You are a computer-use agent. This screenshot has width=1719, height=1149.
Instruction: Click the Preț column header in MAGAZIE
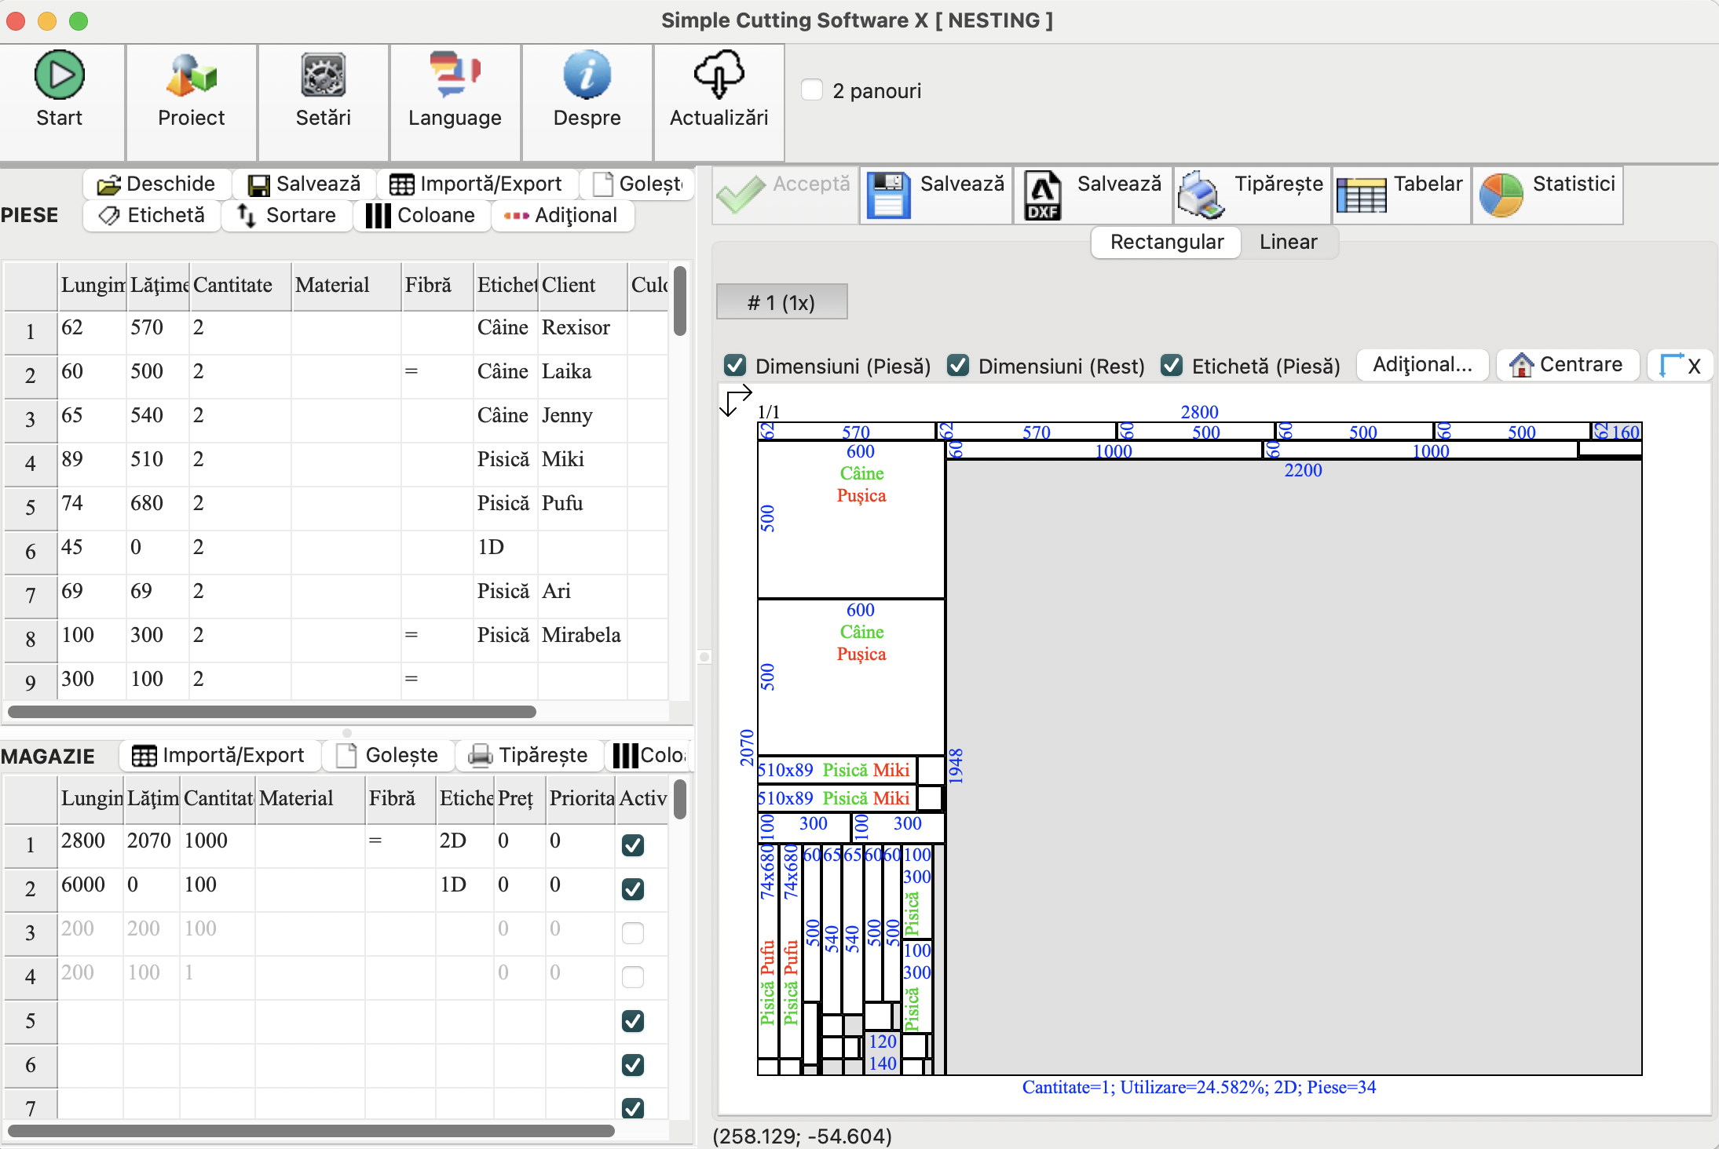520,798
